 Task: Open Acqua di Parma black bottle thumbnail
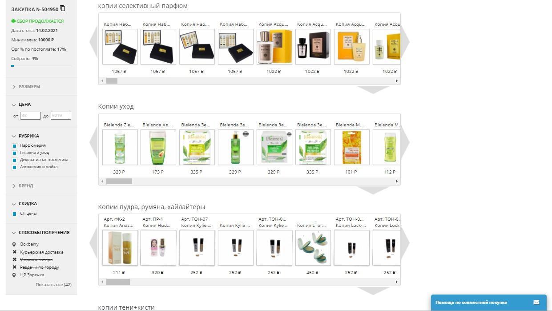[x=313, y=47]
